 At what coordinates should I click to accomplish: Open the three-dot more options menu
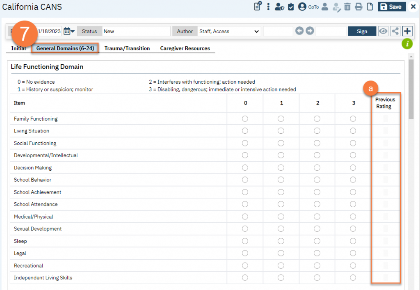tap(268, 7)
